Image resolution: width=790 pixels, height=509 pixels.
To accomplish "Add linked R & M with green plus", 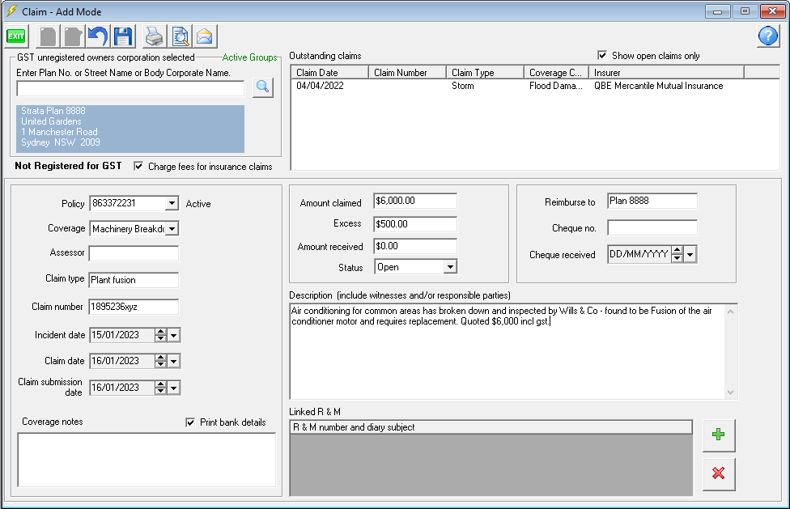I will coord(718,435).
